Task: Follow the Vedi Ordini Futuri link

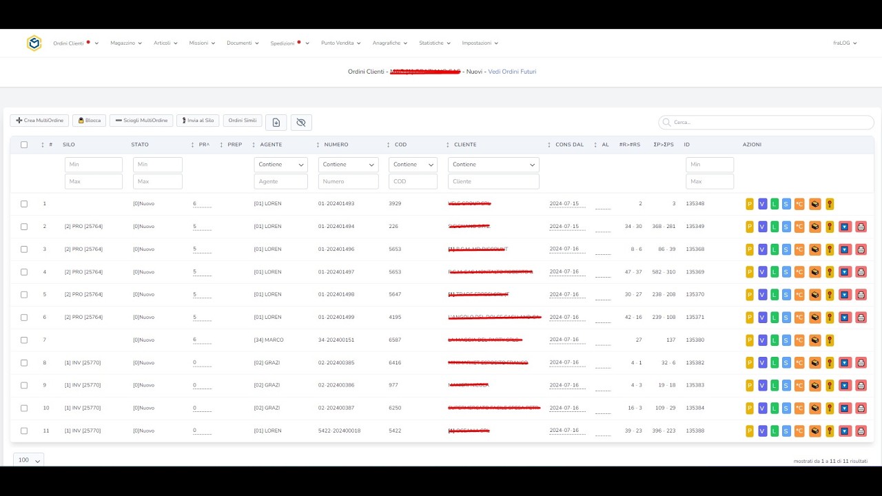Action: click(x=512, y=72)
